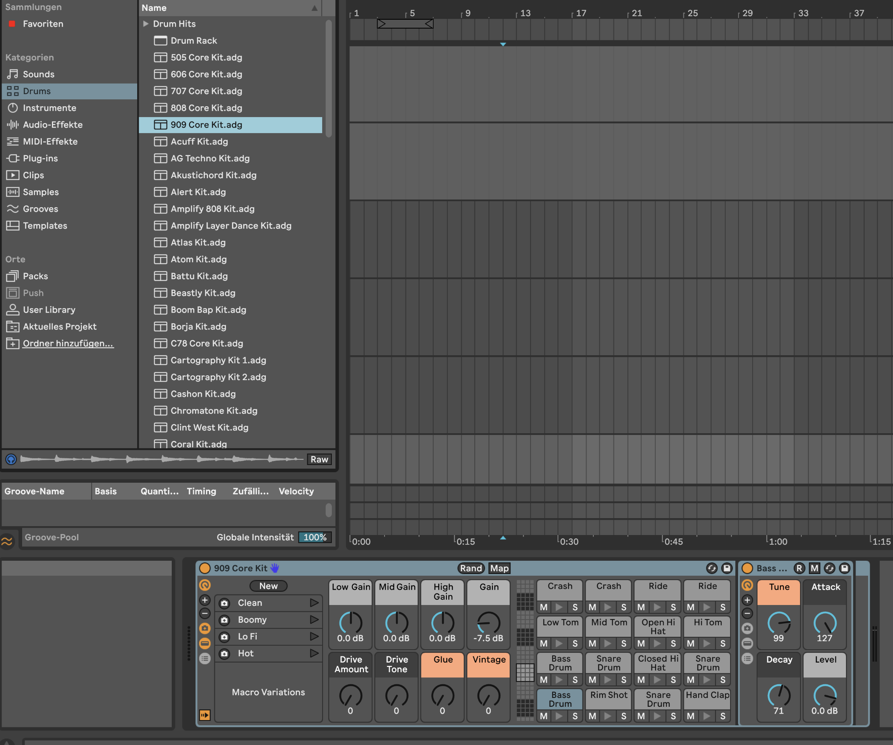Screen dimensions: 893x745
Task: Click plus icon in Bass device sidebar
Action: click(x=747, y=600)
